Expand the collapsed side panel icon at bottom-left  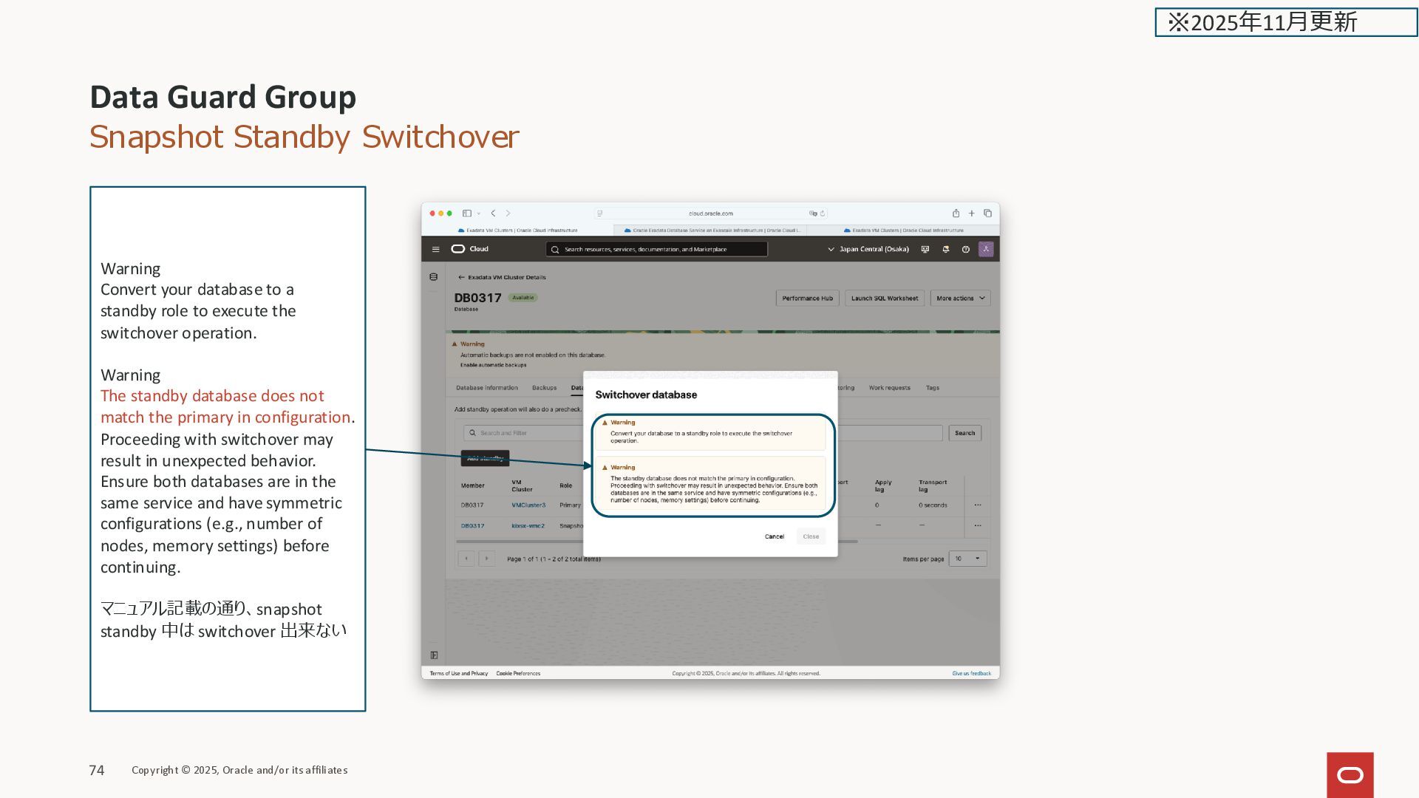(x=434, y=655)
